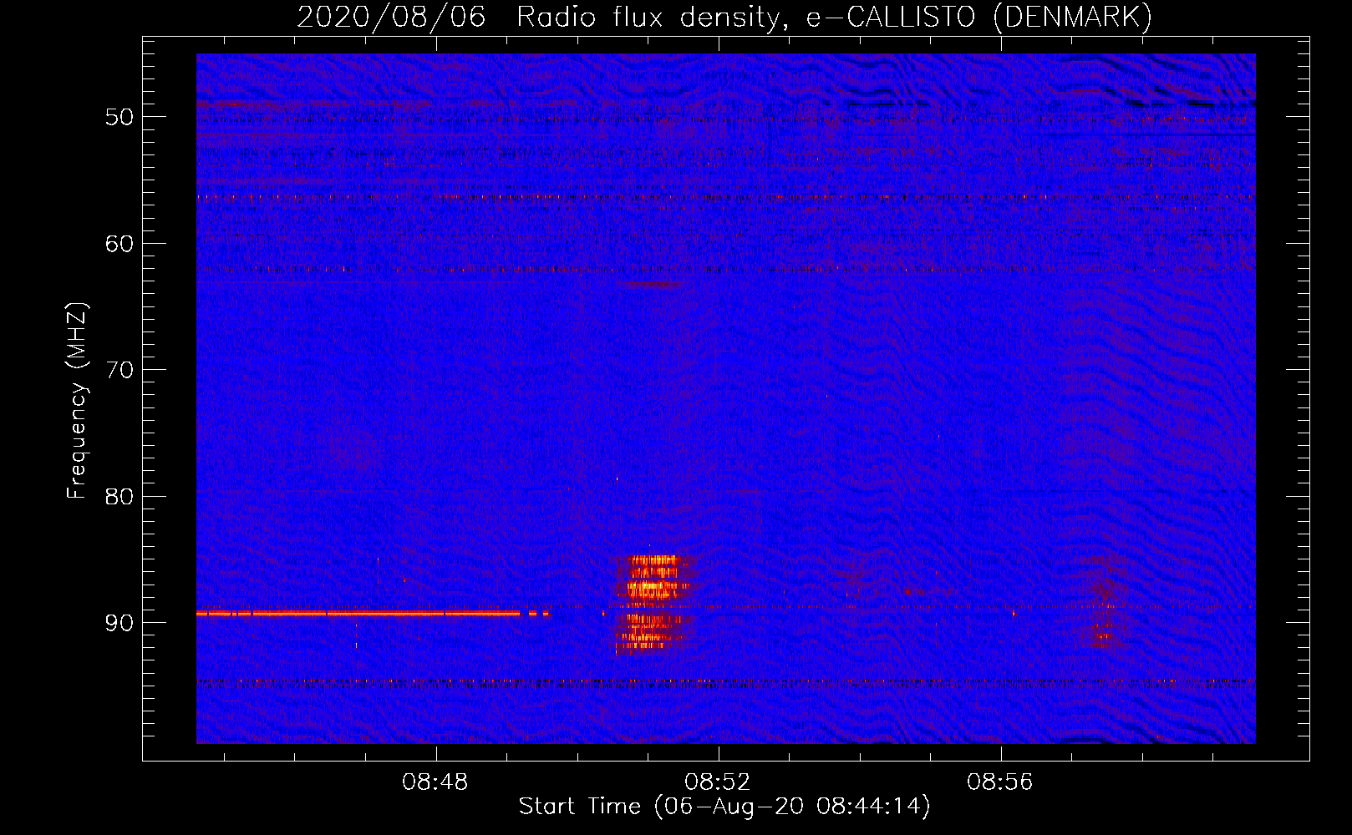Click the plot title mentioning e-CALLISTO (DENMARK)
The width and height of the screenshot is (1352, 835).
tap(724, 17)
